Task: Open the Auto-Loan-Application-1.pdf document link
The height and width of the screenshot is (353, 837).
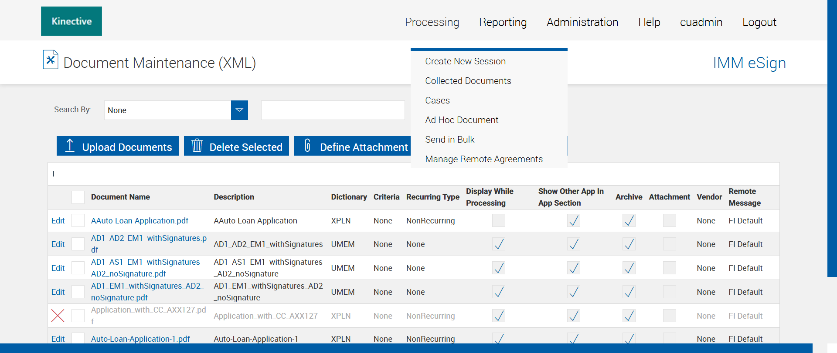Action: coord(140,339)
